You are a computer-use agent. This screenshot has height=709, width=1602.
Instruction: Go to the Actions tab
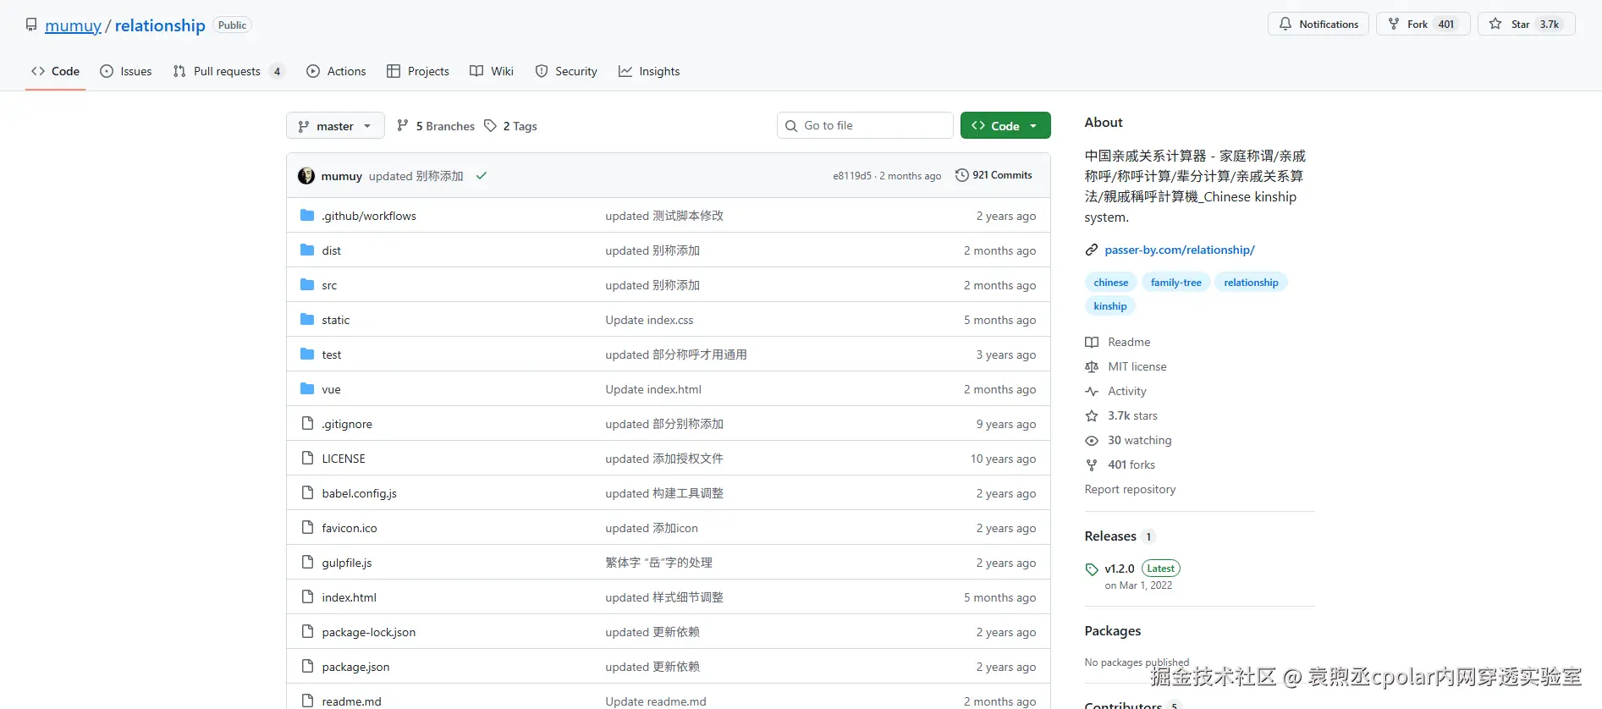(x=337, y=71)
